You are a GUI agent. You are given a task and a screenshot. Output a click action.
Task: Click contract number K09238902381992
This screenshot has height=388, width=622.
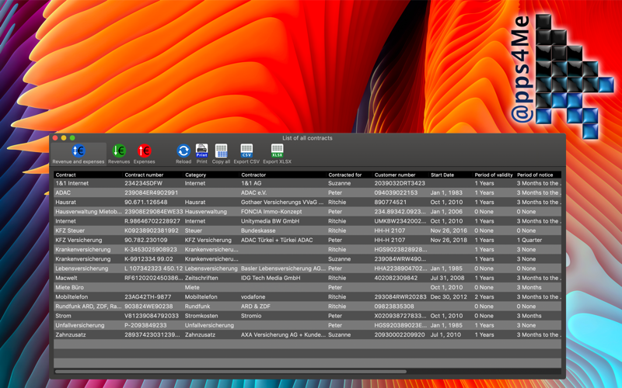(151, 230)
